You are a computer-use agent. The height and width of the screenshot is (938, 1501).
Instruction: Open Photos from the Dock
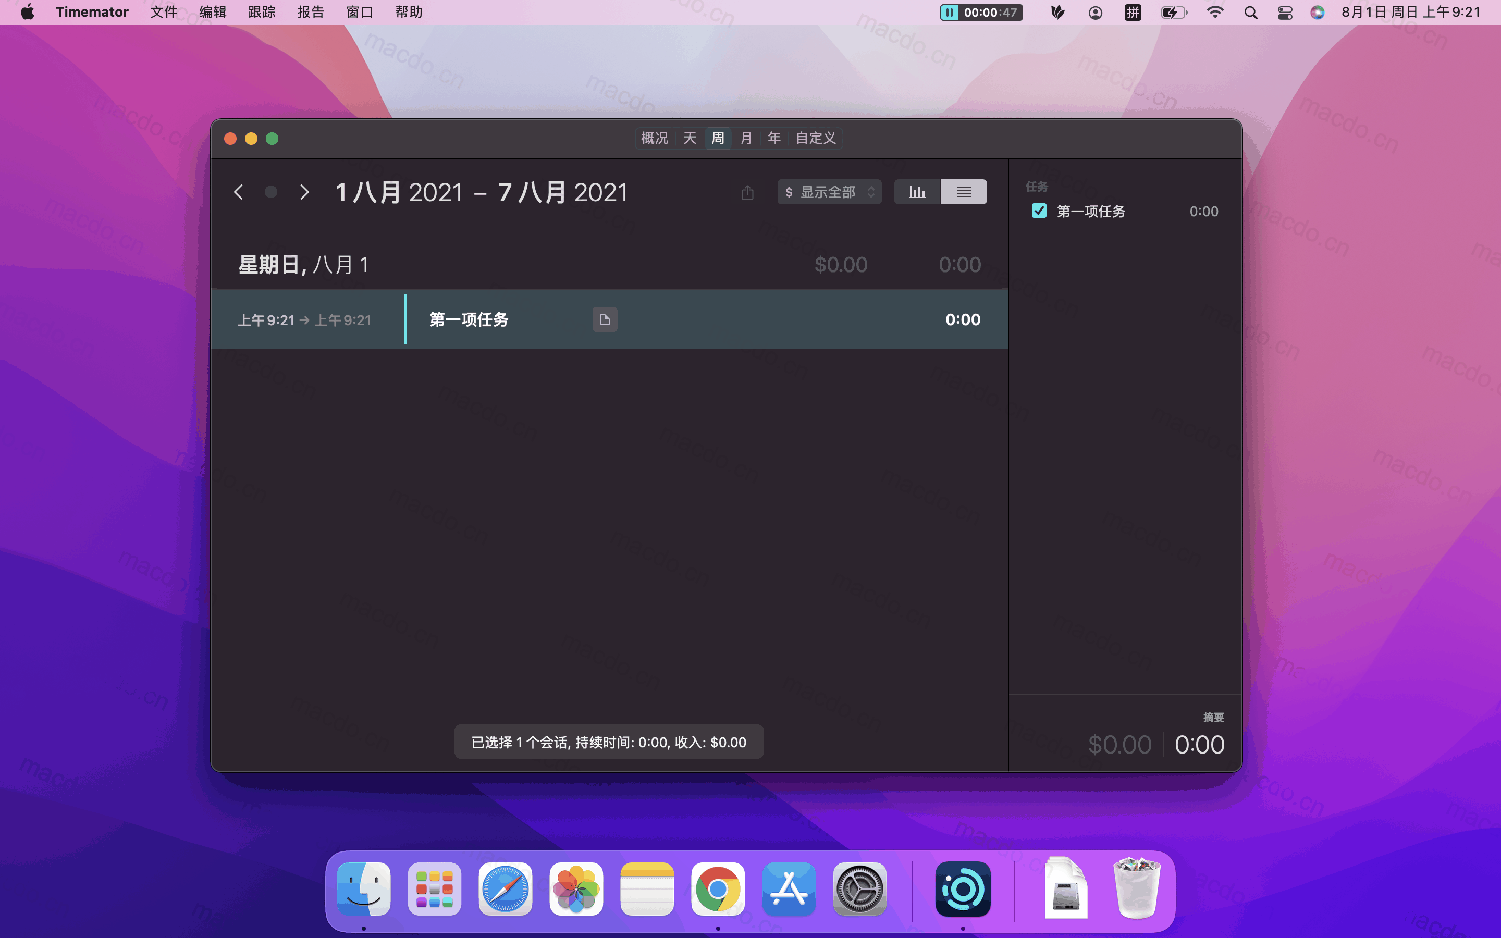coord(576,888)
